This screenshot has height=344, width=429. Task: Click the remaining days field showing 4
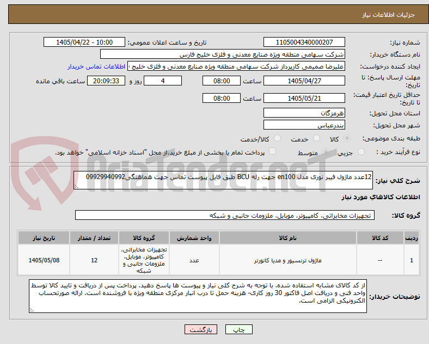[163, 81]
